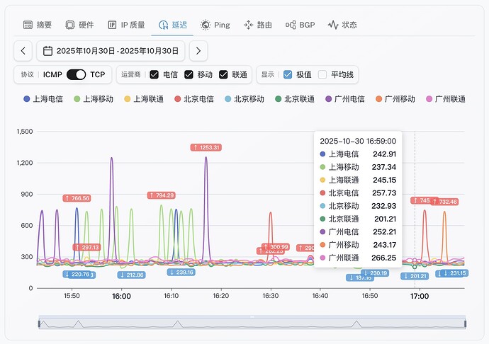The image size is (489, 344).
Task: Click the 1253.31 peak value label
Action: tap(206, 147)
